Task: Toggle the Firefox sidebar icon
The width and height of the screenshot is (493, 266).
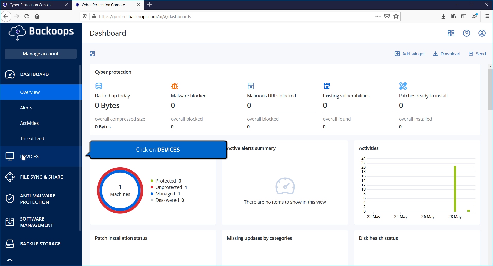Action: click(x=464, y=16)
